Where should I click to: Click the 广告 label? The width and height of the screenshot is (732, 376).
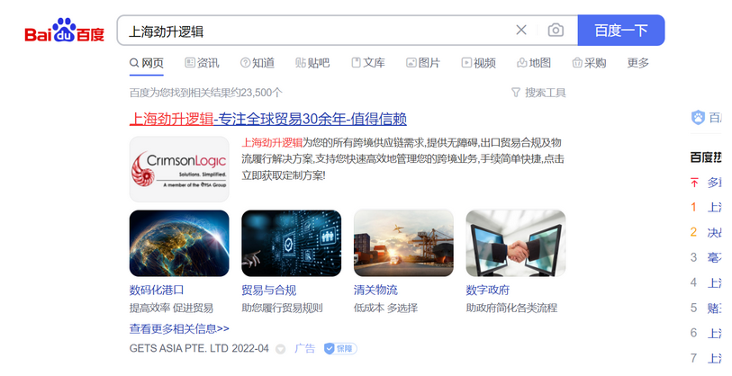pos(305,348)
